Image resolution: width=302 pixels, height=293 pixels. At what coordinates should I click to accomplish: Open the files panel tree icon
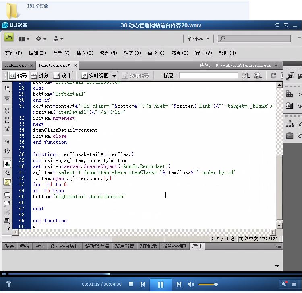click(290, 124)
